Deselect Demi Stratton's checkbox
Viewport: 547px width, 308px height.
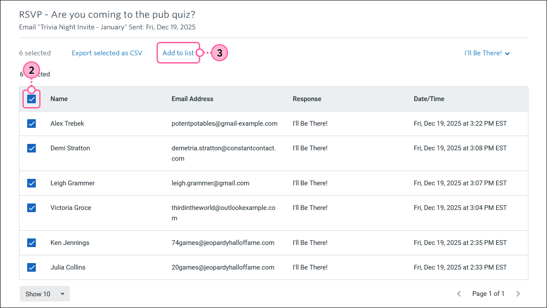(x=31, y=148)
